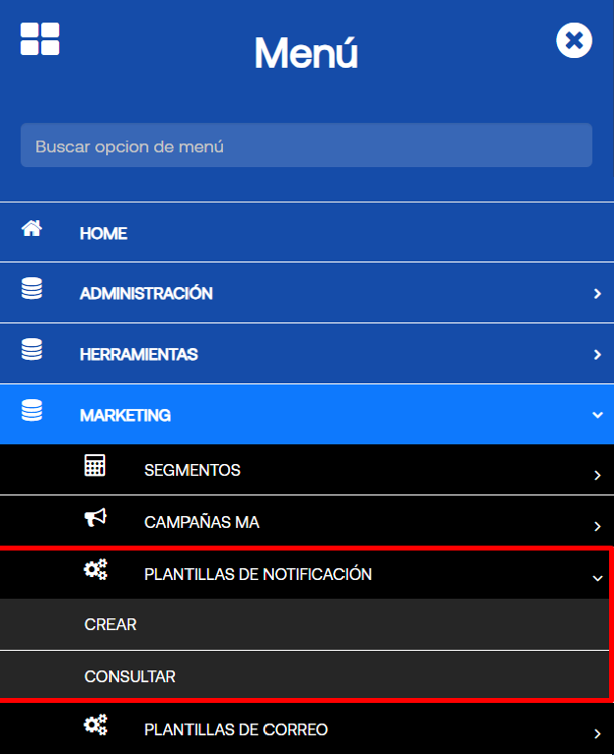Expand the Plantillas de Correo arrow
The height and width of the screenshot is (755, 614).
(597, 733)
